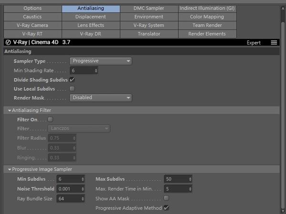Open the Caustics tab
Screen dimensions: 286x214
[32, 17]
